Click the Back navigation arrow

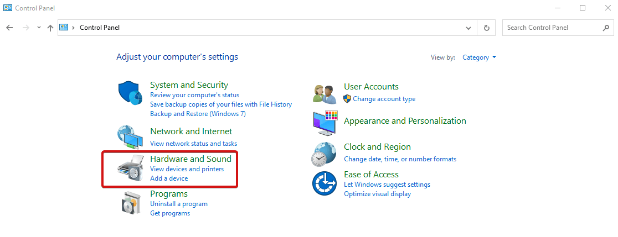(9, 28)
